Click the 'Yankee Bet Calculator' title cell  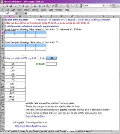16,20
